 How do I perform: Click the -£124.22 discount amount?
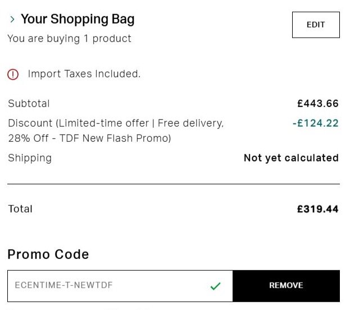pos(315,123)
